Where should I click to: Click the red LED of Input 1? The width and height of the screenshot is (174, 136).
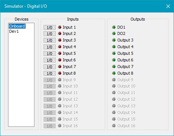(60, 27)
